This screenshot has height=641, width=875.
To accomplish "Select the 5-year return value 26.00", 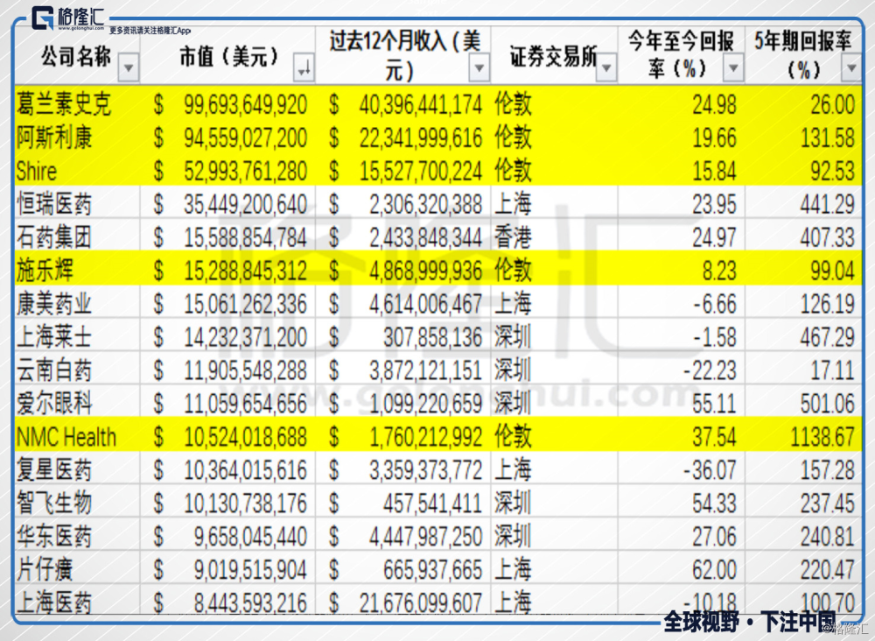I will click(833, 105).
